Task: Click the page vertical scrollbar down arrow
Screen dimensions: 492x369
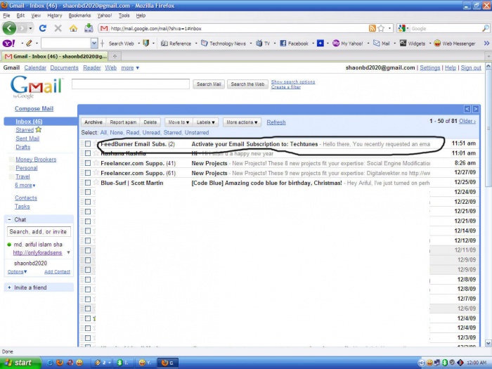Action: coord(488,343)
